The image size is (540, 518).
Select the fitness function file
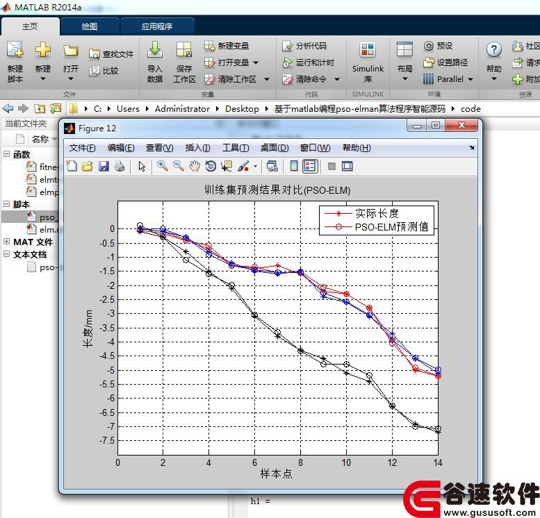[41, 167]
